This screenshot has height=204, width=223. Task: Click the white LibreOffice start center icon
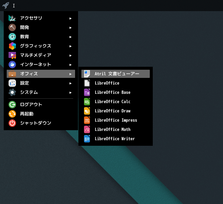pos(87,83)
